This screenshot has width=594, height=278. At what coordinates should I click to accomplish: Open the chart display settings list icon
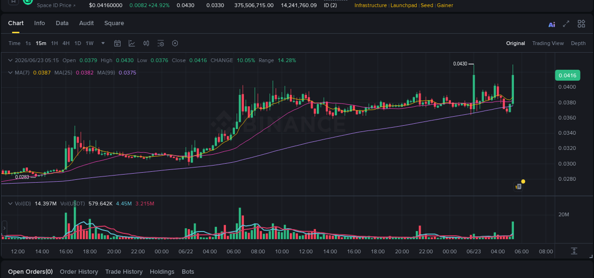(161, 43)
